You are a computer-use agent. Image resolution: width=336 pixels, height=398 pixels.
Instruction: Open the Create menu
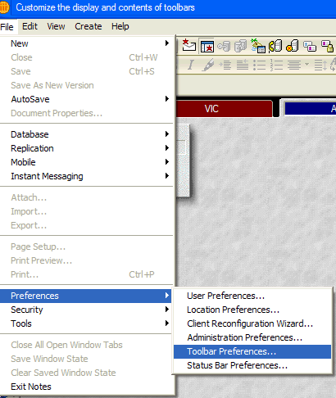(89, 26)
